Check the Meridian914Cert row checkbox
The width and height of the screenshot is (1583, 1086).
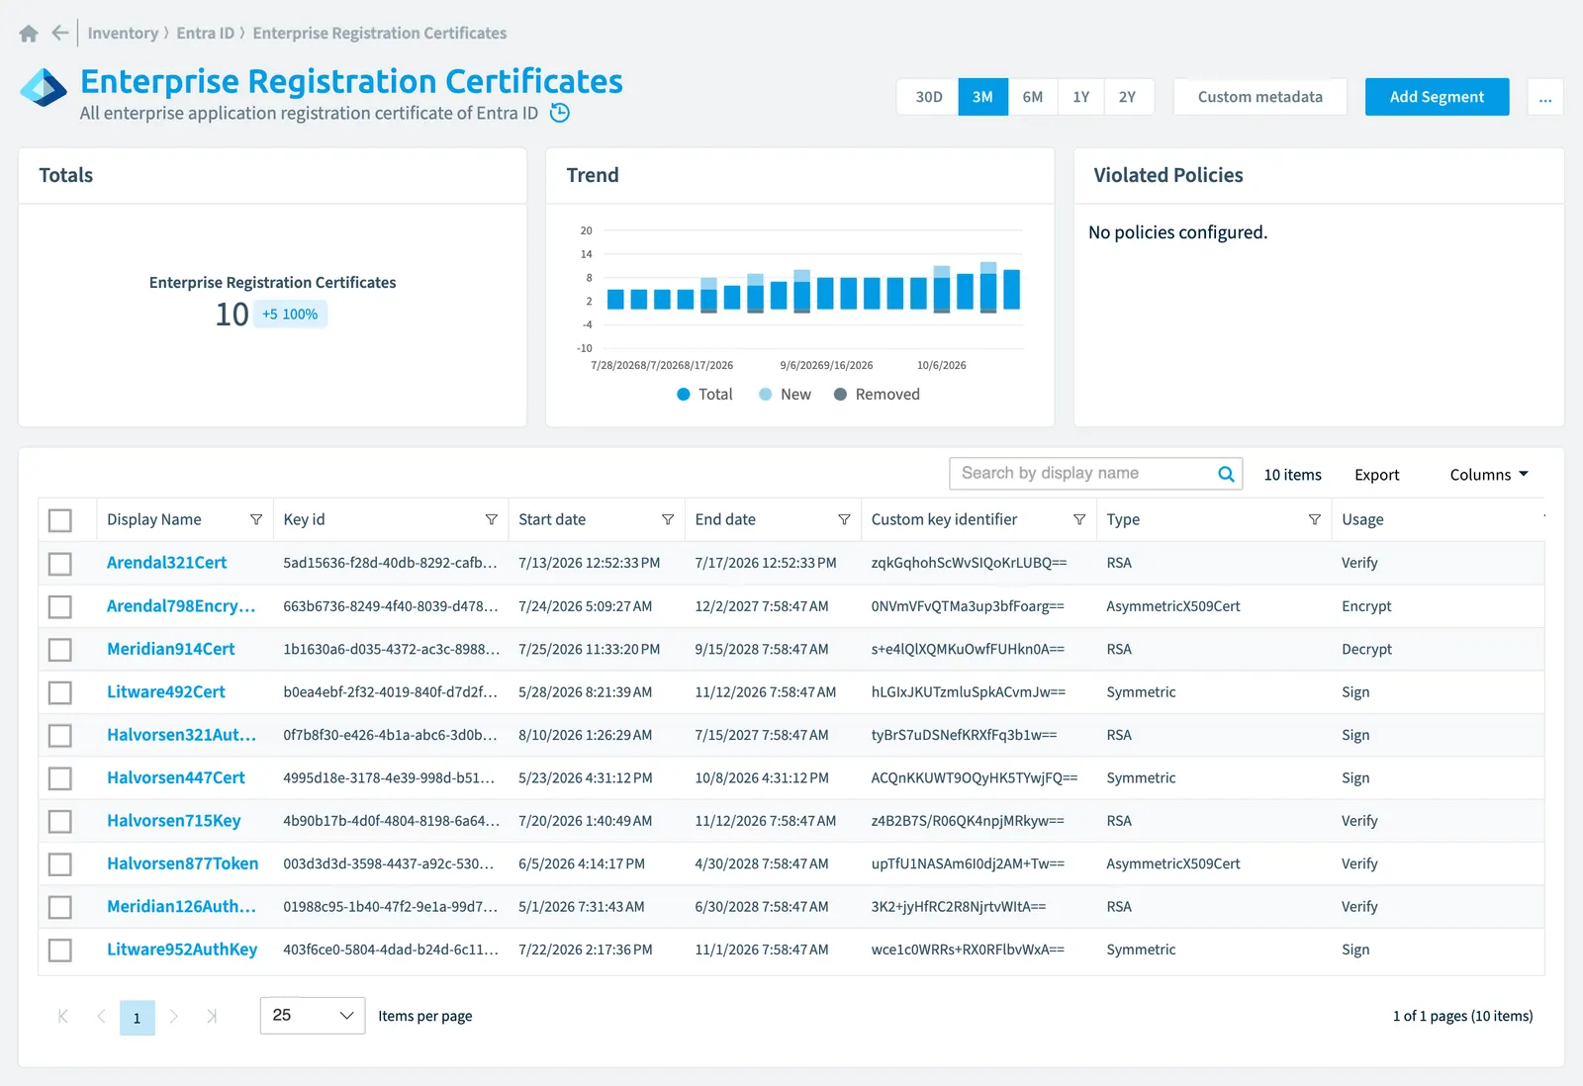click(60, 650)
